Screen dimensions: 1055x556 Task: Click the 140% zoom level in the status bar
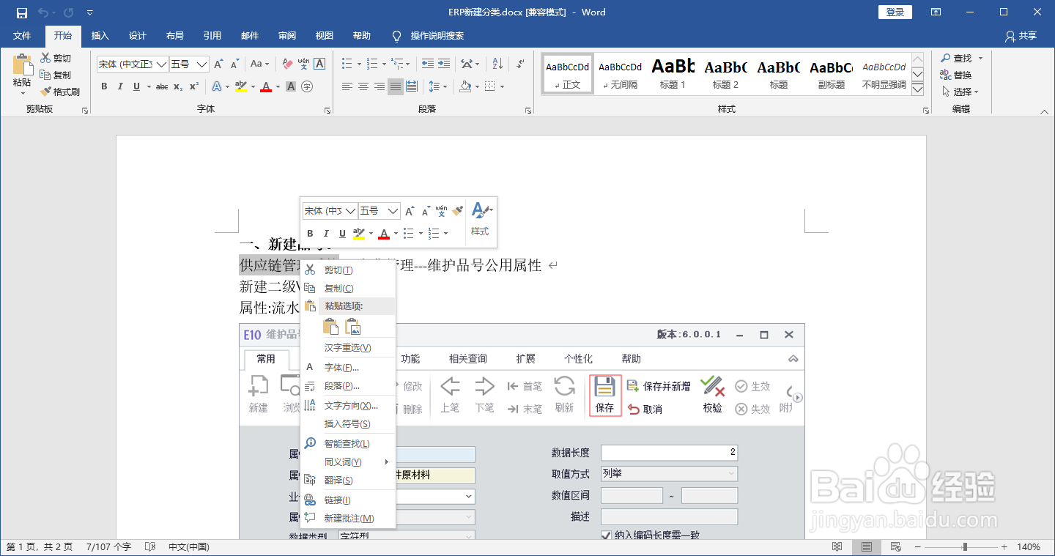click(x=1029, y=547)
